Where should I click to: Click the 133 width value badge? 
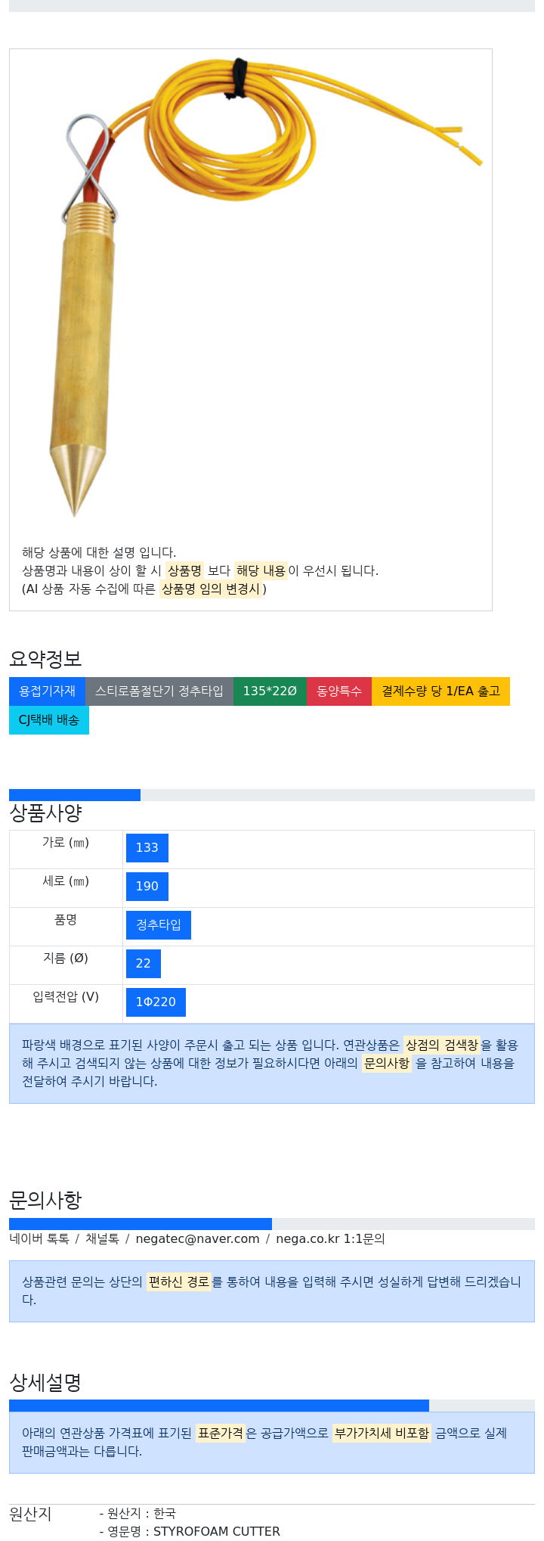tap(147, 848)
